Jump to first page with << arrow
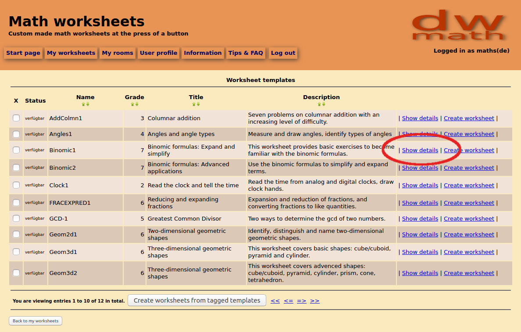 (275, 300)
